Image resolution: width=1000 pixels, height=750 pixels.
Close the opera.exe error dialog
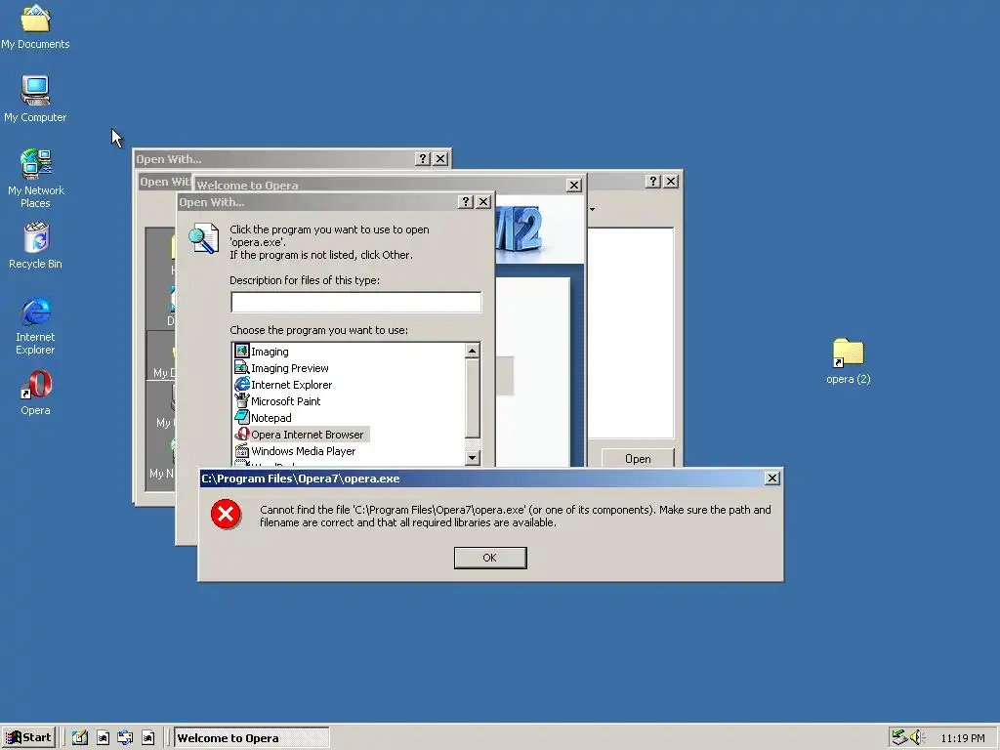[771, 479]
